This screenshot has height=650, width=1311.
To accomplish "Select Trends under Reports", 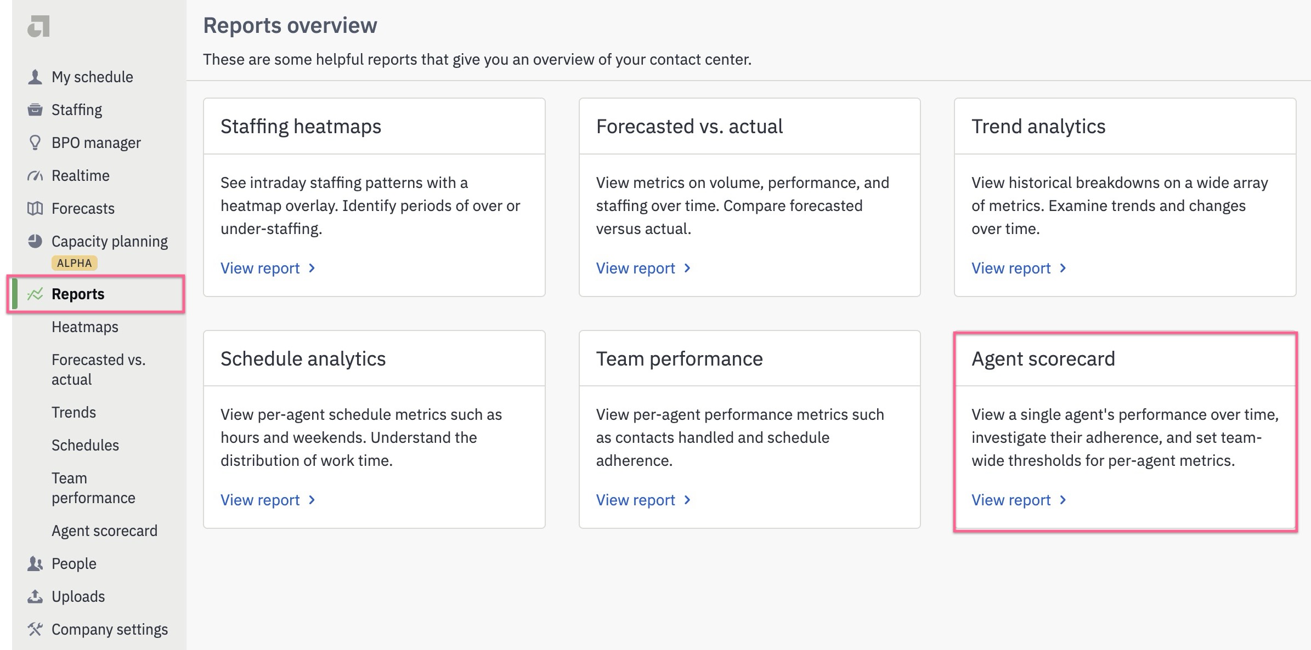I will [74, 413].
